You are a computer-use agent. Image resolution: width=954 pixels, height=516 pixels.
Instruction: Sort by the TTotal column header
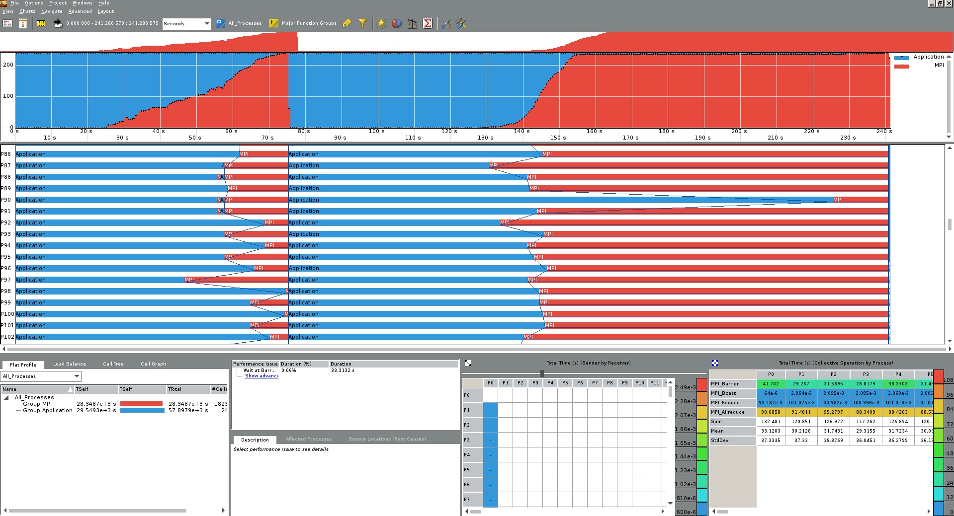click(x=187, y=389)
